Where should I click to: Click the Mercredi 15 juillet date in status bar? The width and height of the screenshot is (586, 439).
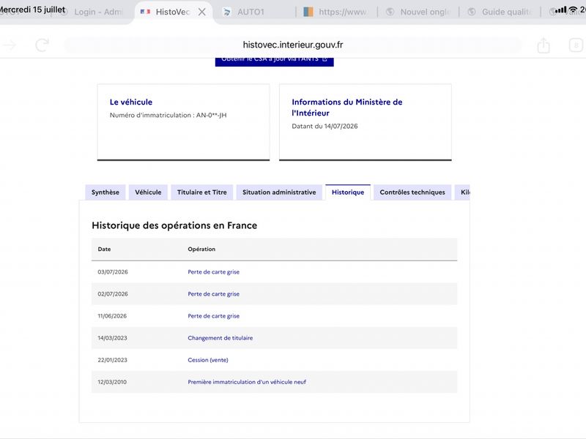[32, 10]
